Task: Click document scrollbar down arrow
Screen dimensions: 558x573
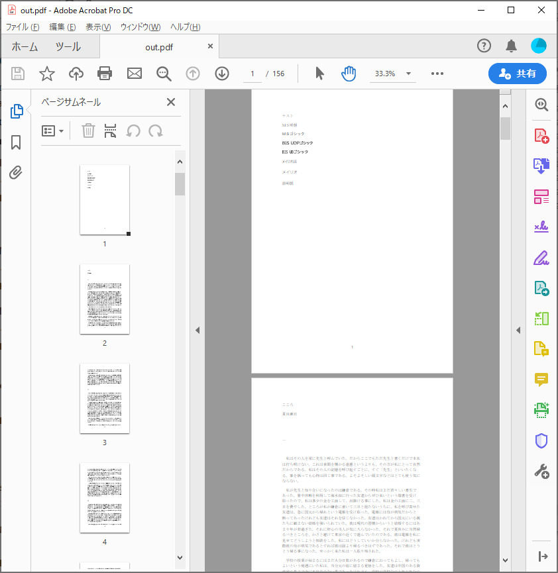Action: click(x=506, y=560)
